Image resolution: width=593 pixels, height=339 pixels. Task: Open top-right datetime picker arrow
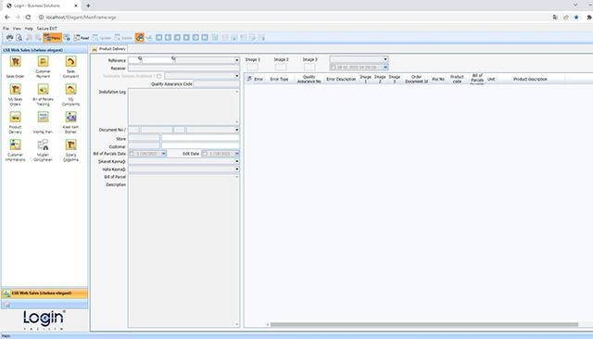(385, 68)
